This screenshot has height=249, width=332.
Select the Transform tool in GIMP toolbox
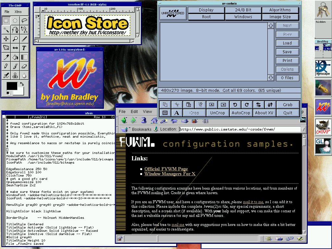point(6,48)
